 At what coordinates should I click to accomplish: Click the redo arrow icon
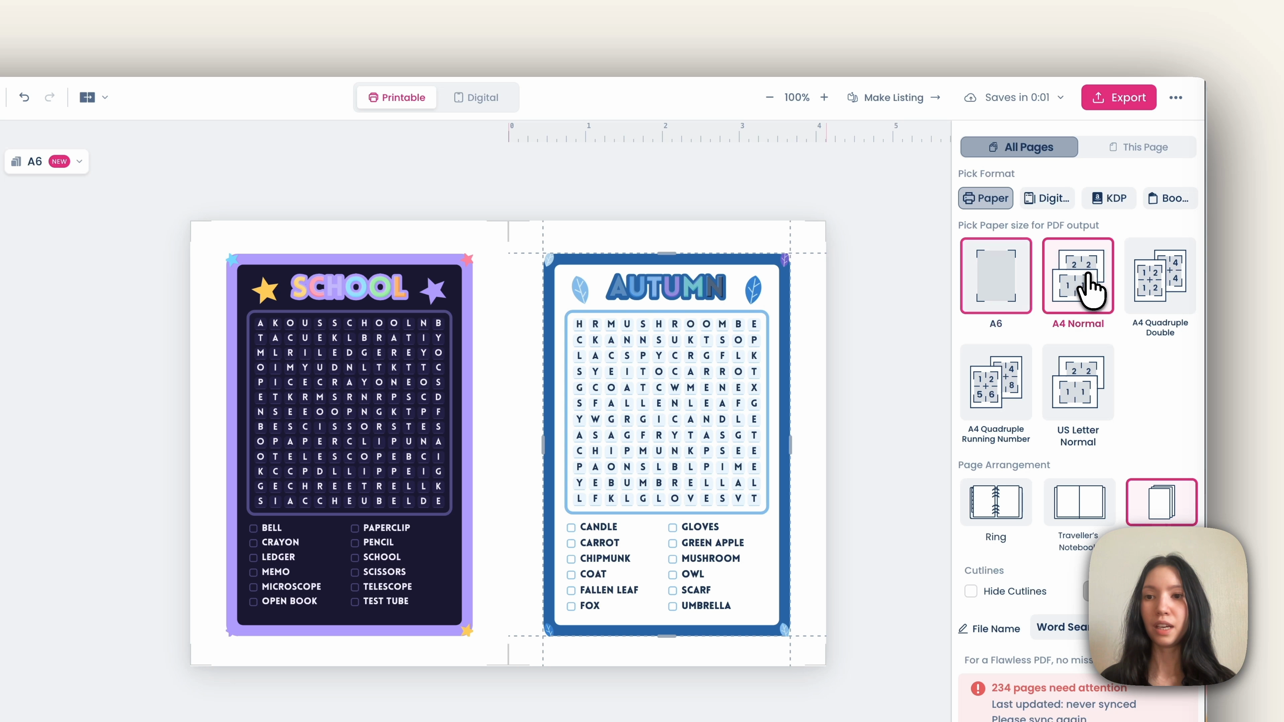[x=49, y=97]
